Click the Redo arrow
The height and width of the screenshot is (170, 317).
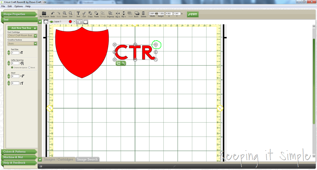[59, 14]
